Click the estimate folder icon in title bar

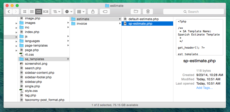[x=107, y=6]
